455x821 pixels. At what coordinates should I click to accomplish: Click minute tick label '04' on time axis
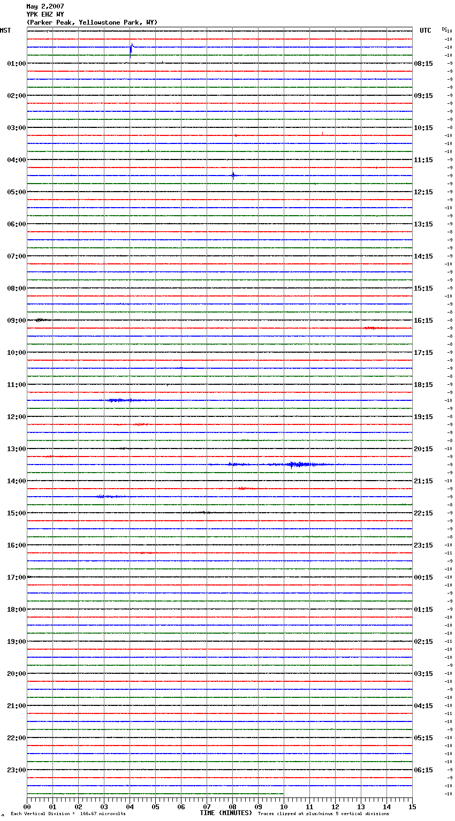pyautogui.click(x=130, y=807)
